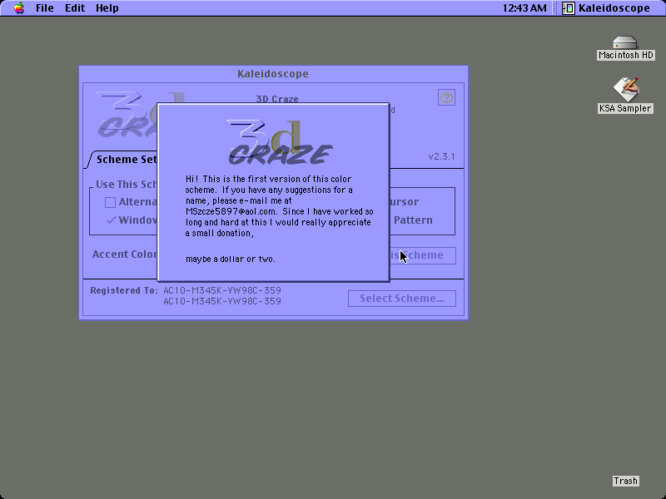Viewport: 666px width, 499px height.
Task: Open the File menu
Action: click(45, 8)
